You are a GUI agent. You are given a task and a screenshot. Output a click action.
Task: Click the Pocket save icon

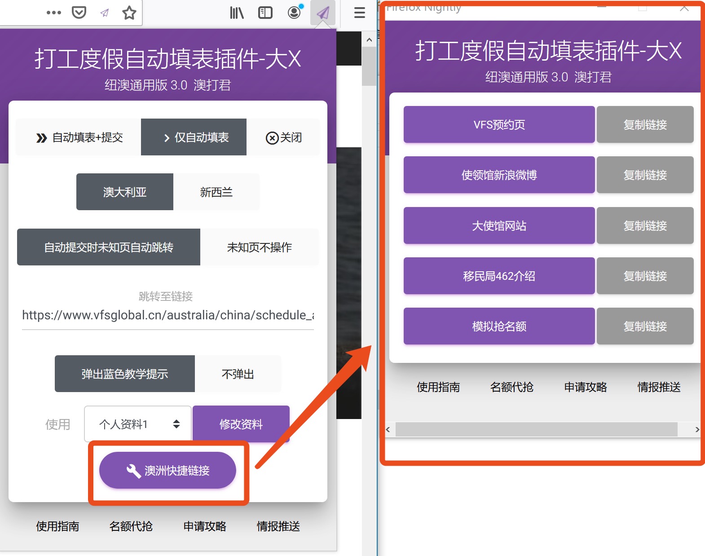coord(79,13)
